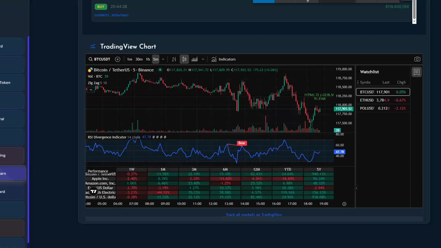Open Track all markets on TradingView link
The image size is (441, 248).
coord(254,215)
